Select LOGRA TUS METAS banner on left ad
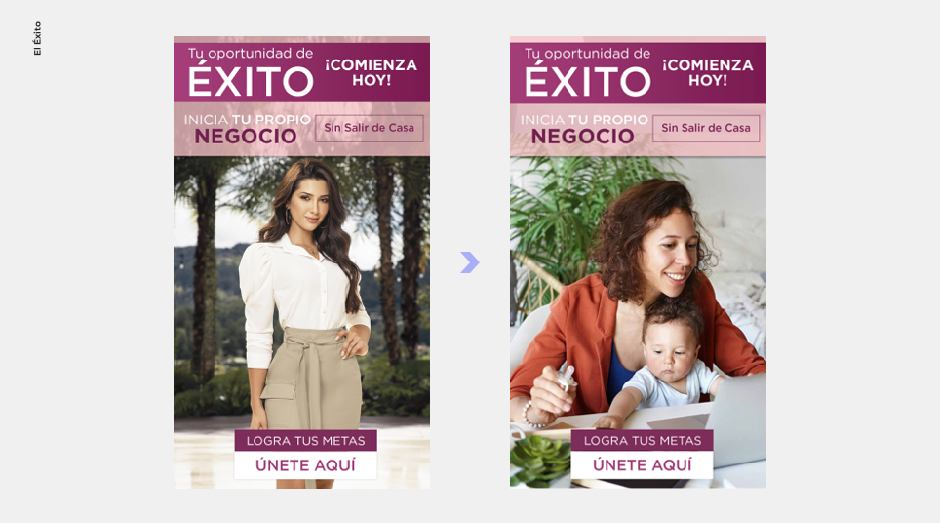The width and height of the screenshot is (940, 523). (x=306, y=440)
